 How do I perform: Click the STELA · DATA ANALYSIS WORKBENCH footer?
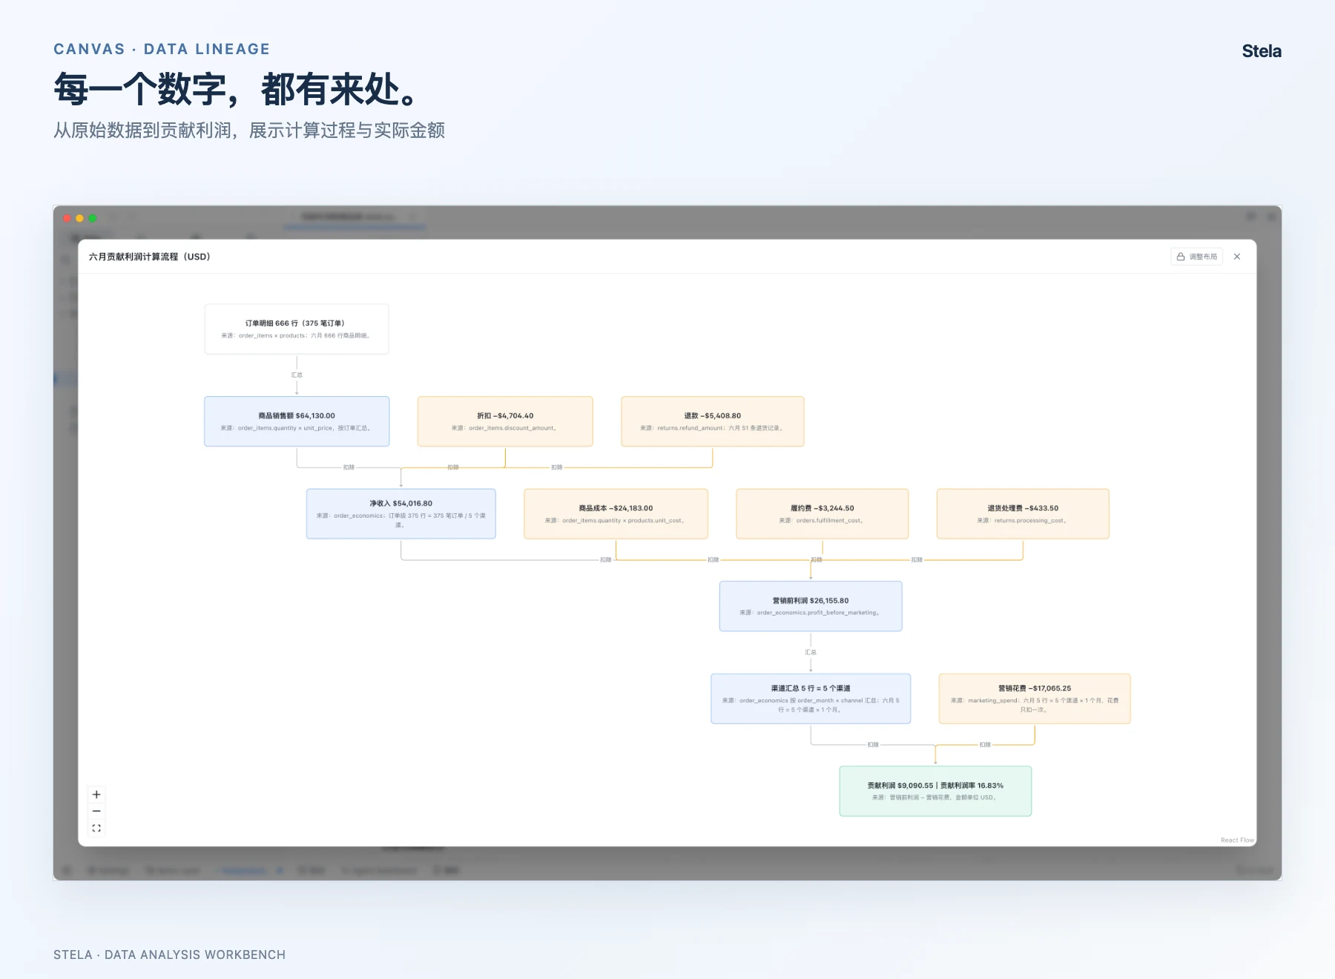tap(169, 955)
